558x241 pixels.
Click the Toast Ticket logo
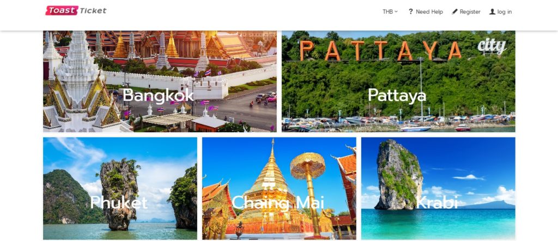(76, 11)
